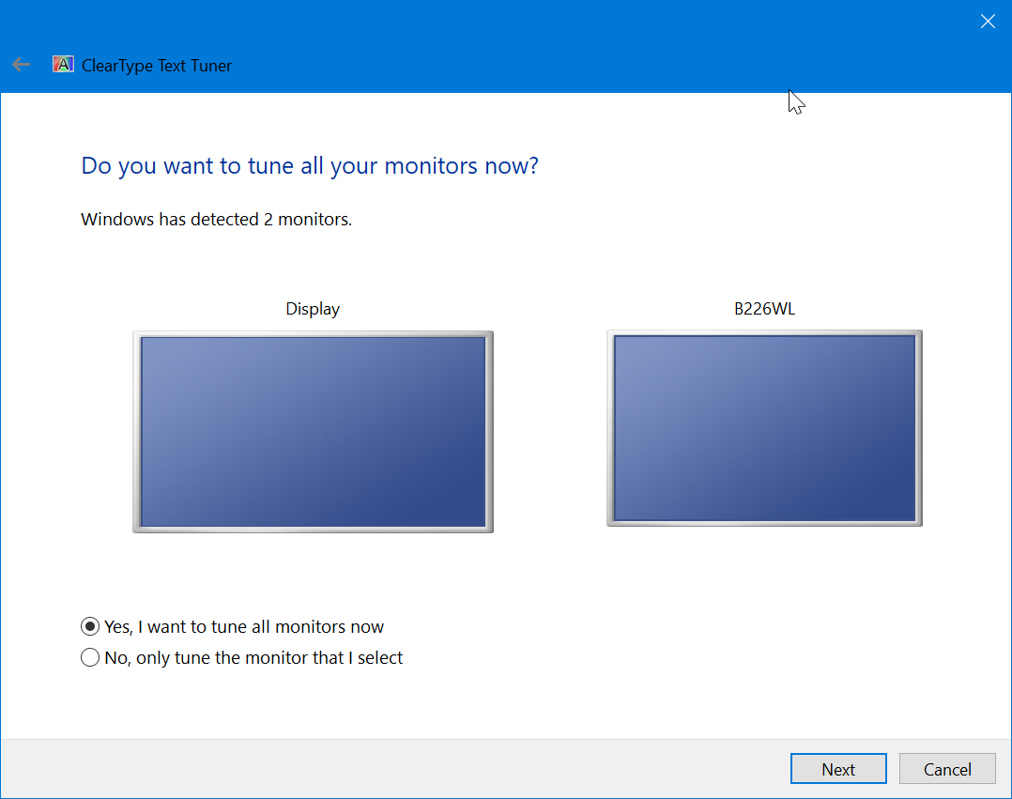The width and height of the screenshot is (1012, 799).
Task: Select the B226WL monitor thumbnail
Action: (764, 428)
